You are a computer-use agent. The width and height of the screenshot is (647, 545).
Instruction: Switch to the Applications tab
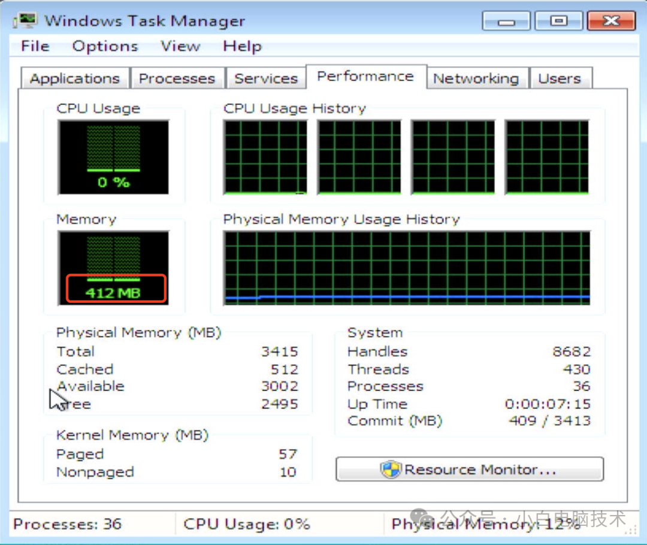[74, 78]
